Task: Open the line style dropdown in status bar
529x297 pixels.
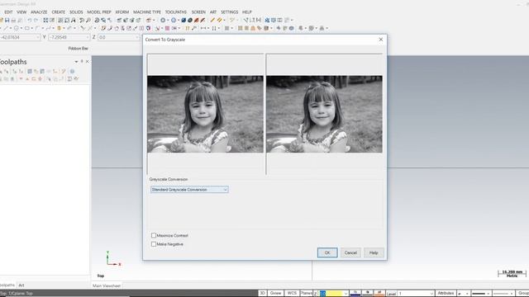Action: [x=488, y=294]
